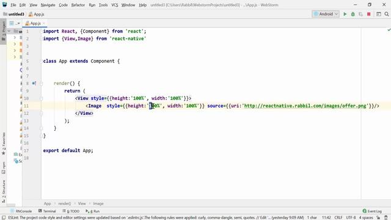Click the tool windows toggle icon in status bar corner
This screenshot has width=391, height=220.
(4, 218)
